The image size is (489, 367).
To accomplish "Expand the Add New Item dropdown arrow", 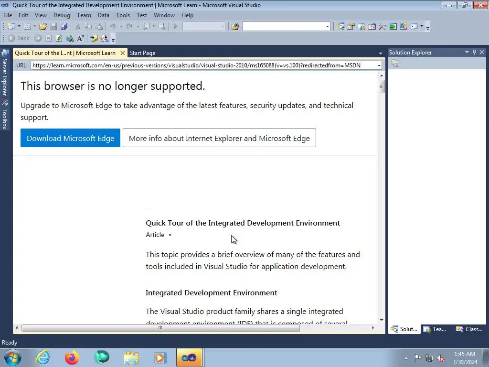I will (35, 27).
